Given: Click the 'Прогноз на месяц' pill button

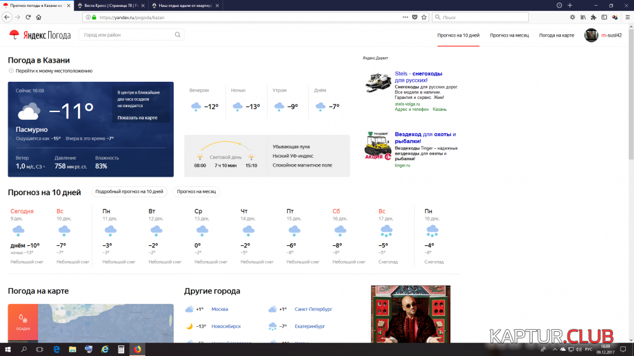Looking at the screenshot, I should click(x=196, y=191).
